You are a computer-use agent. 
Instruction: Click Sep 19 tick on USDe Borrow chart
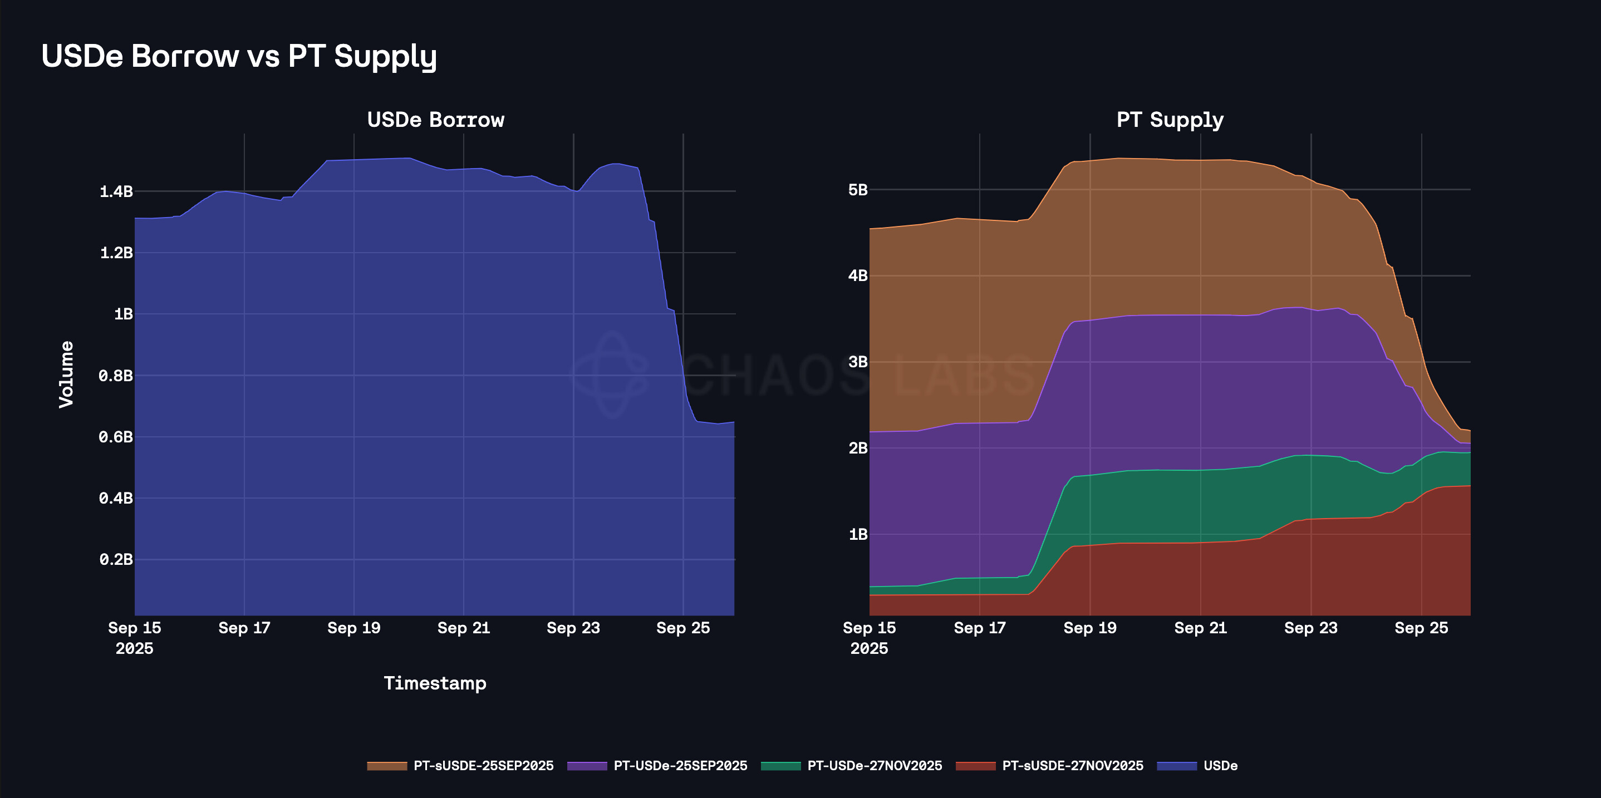tap(353, 628)
